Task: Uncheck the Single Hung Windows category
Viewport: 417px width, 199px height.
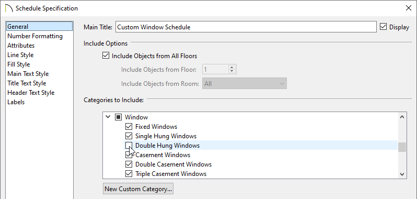Action: click(129, 136)
